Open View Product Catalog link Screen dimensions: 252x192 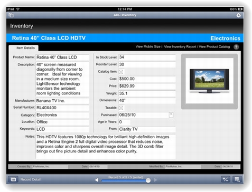(214, 46)
